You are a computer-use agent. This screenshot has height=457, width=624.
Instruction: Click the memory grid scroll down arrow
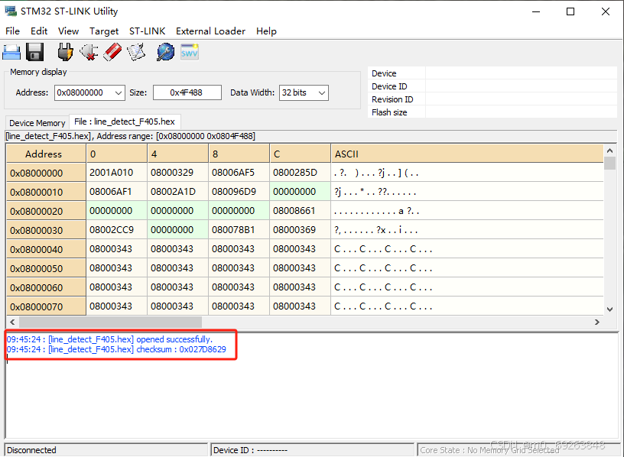point(609,309)
